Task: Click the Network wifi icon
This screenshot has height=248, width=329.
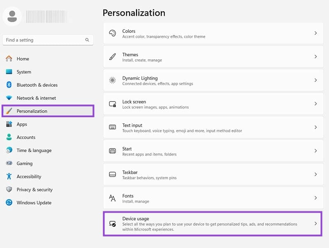Action: pos(9,98)
